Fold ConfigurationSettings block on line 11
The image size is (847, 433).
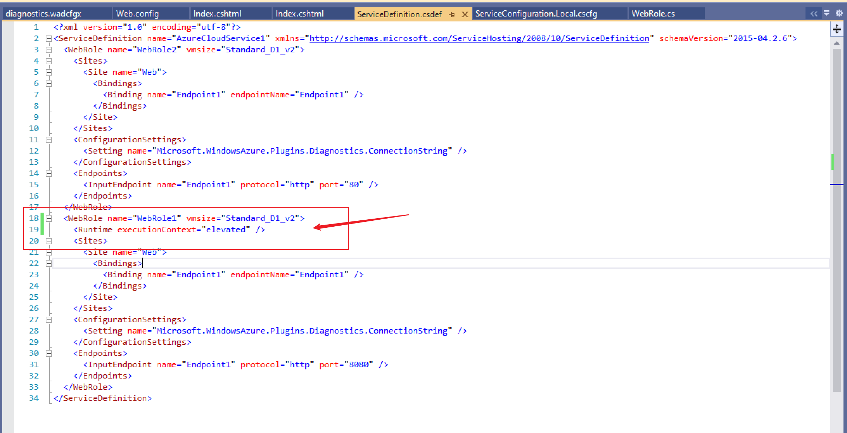tap(49, 140)
